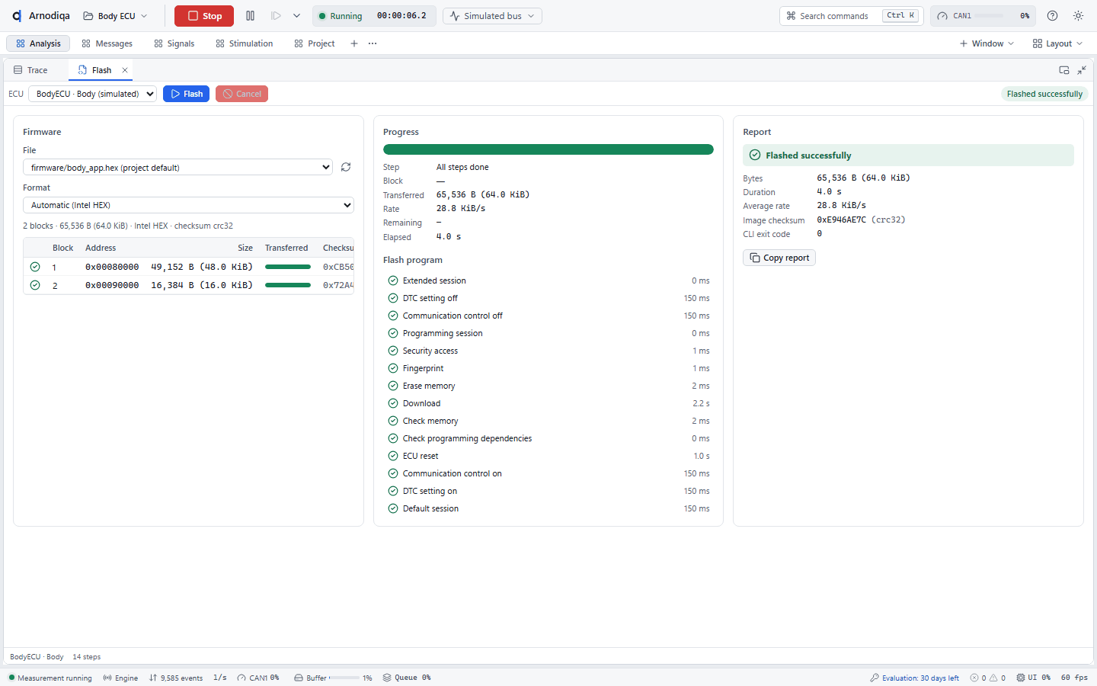Click the Queue indicator in status bar
This screenshot has height=686, width=1097.
click(407, 678)
